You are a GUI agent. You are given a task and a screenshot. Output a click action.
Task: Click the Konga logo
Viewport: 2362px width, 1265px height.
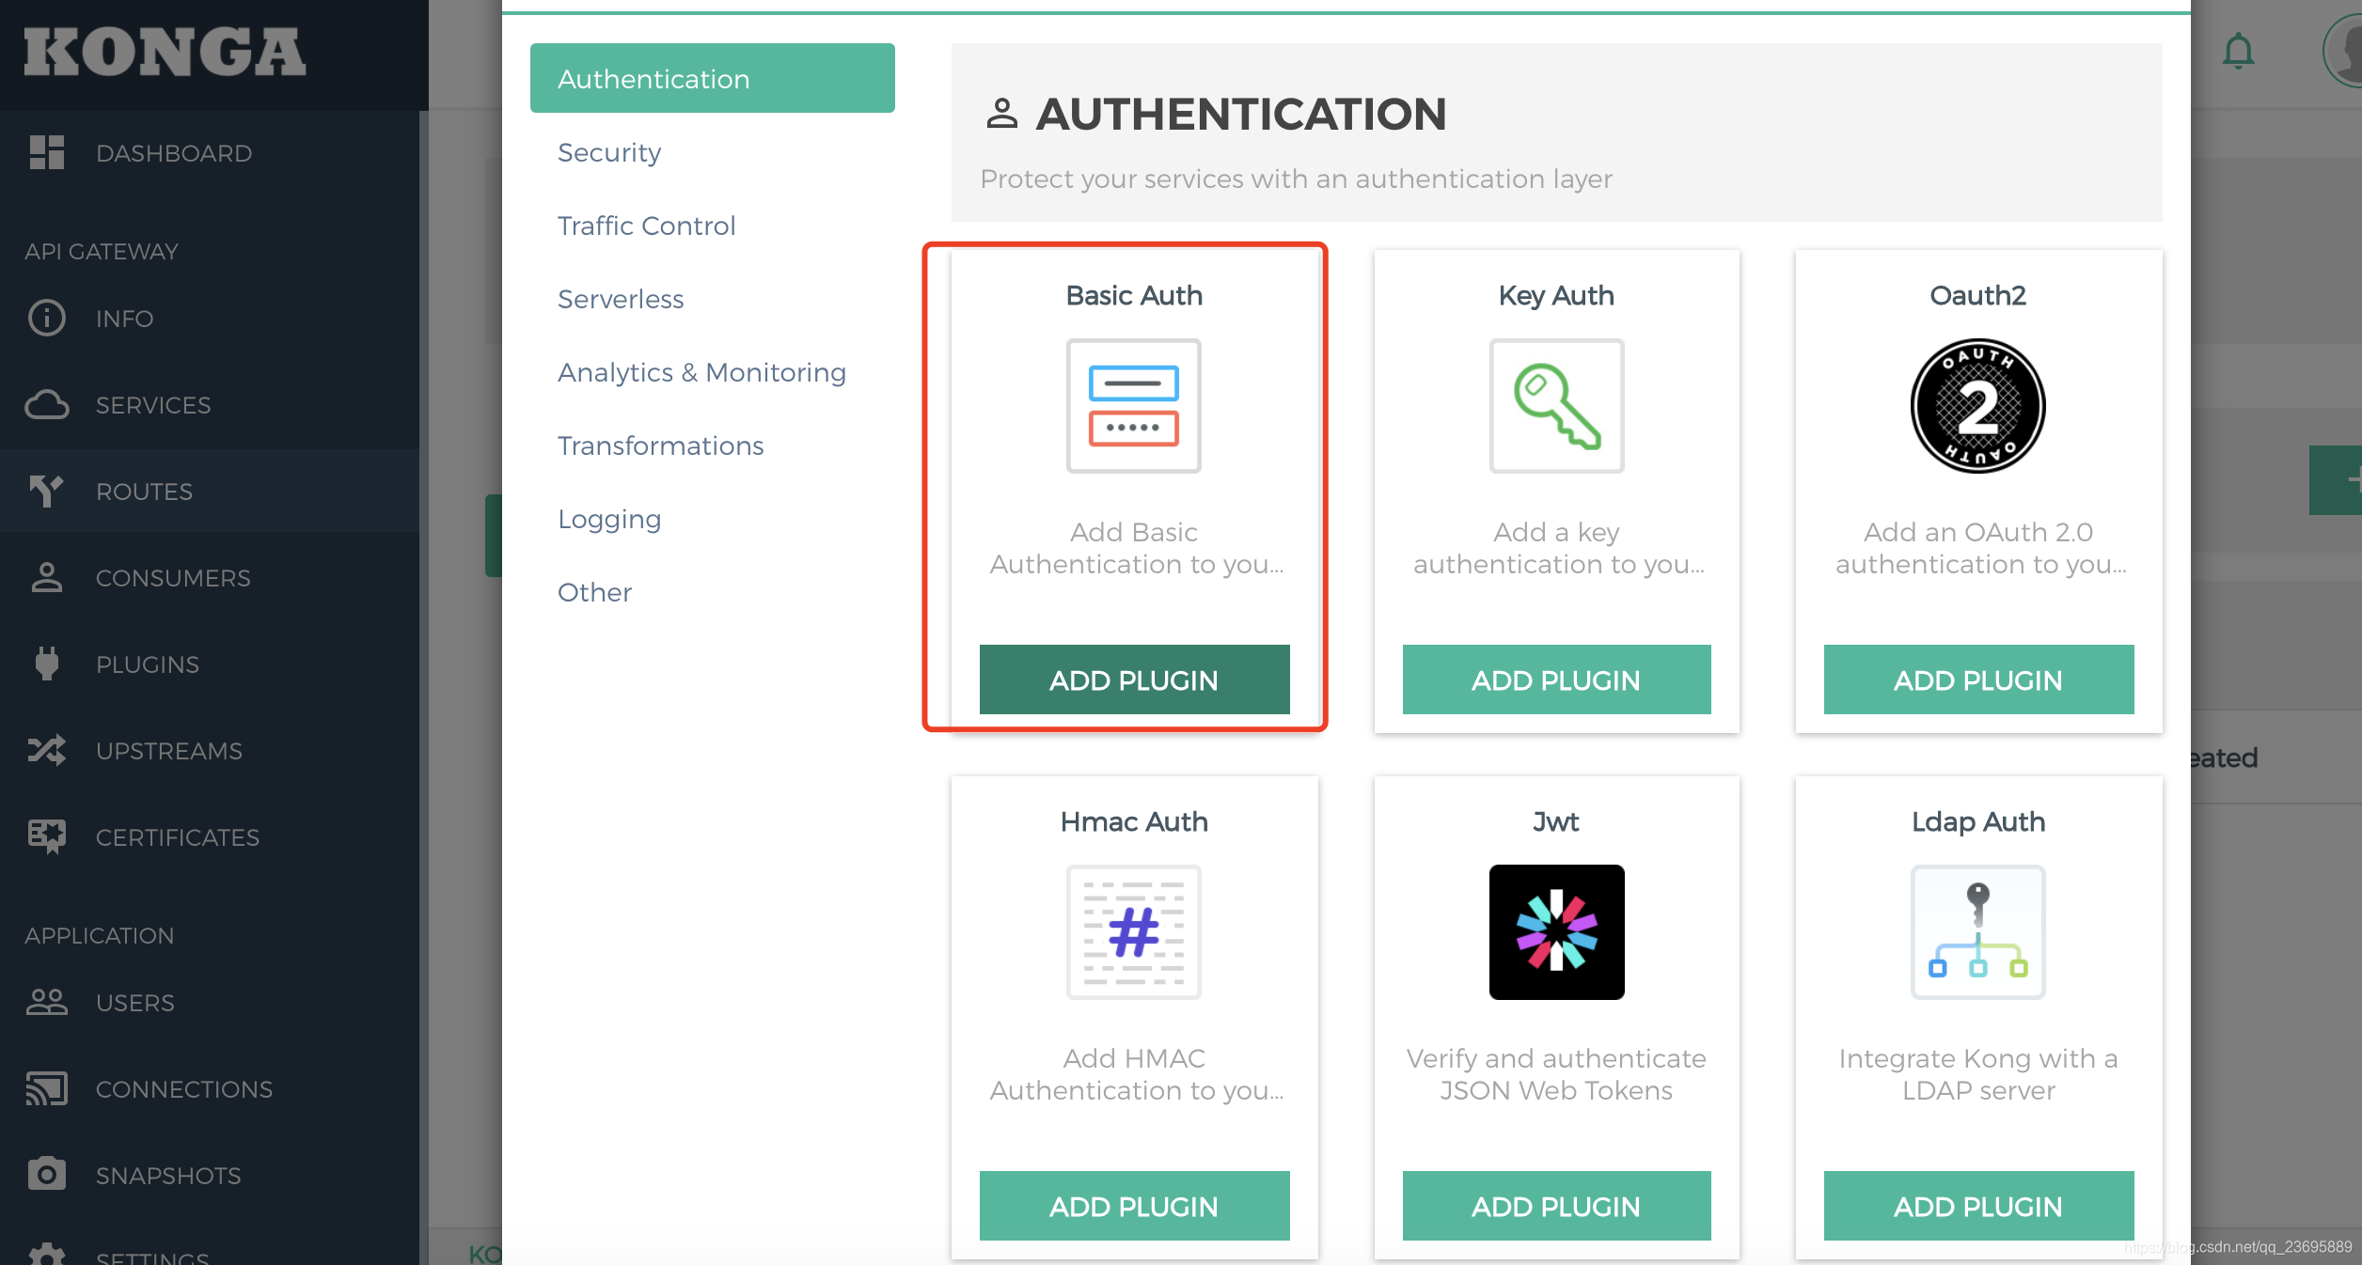pos(165,52)
